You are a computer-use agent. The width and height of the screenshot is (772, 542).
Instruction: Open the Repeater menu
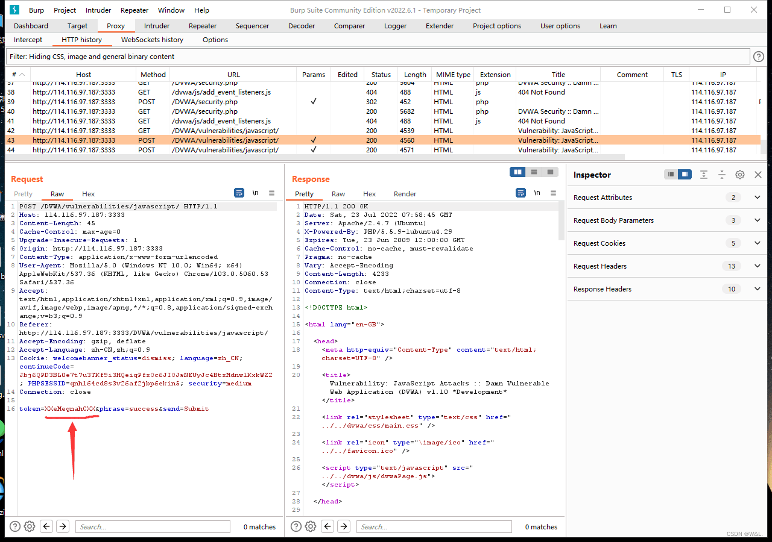pyautogui.click(x=134, y=10)
